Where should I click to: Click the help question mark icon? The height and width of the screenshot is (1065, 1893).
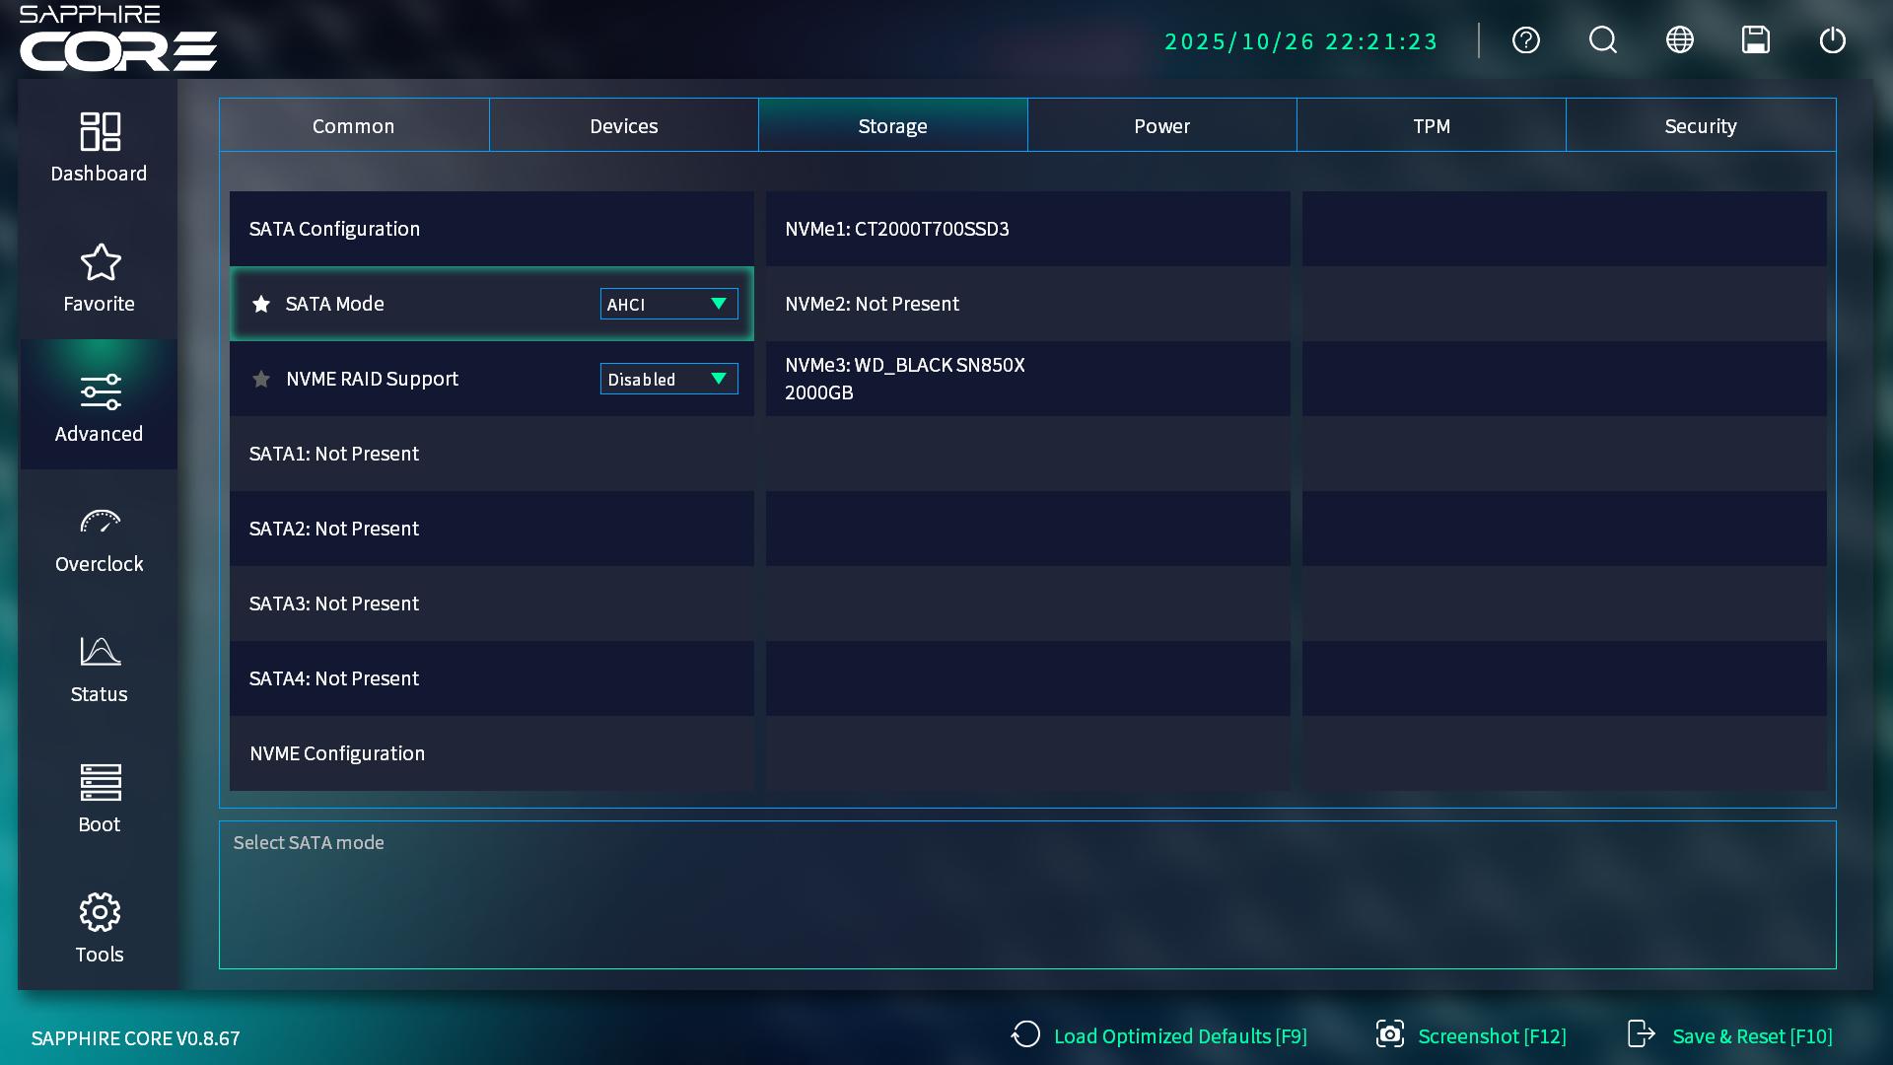[1525, 40]
